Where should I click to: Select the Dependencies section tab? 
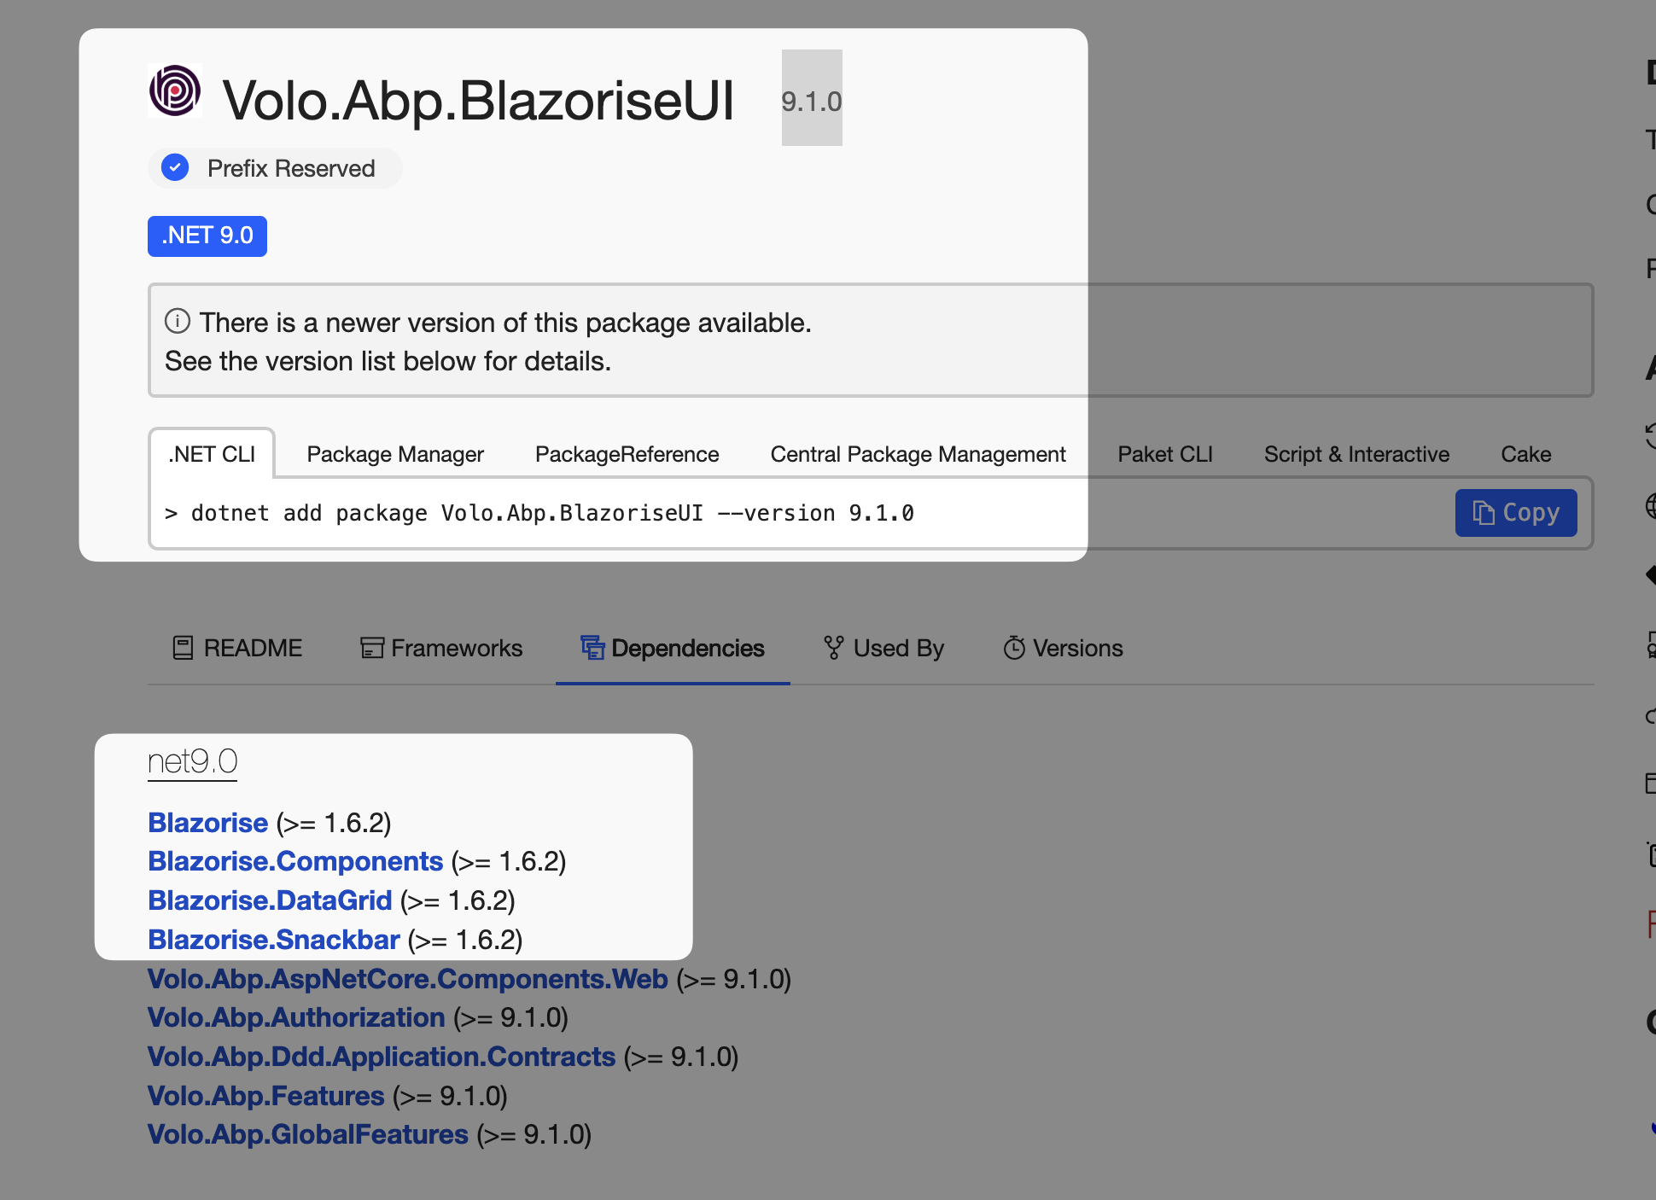(x=673, y=648)
